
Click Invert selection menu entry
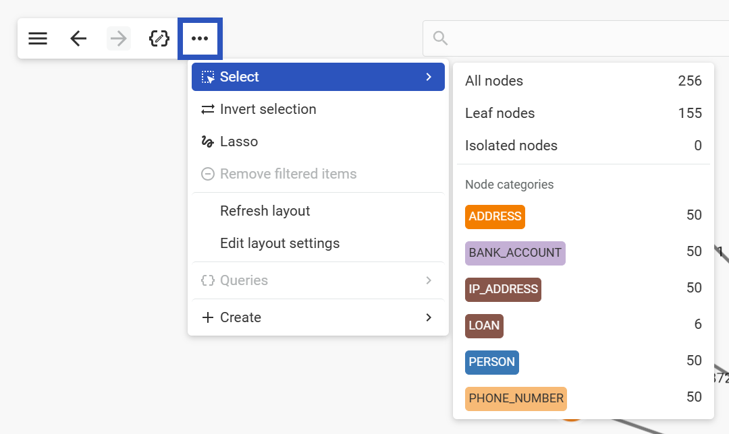(x=268, y=109)
